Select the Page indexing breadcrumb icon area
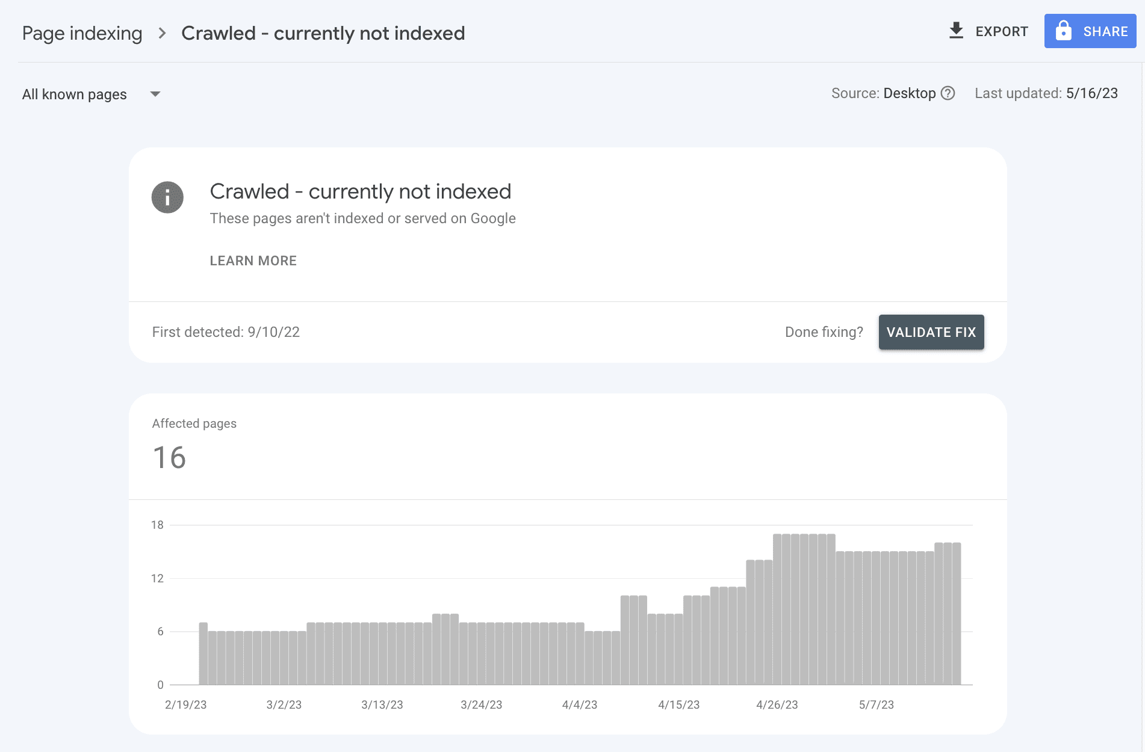The height and width of the screenshot is (752, 1145). coord(82,32)
